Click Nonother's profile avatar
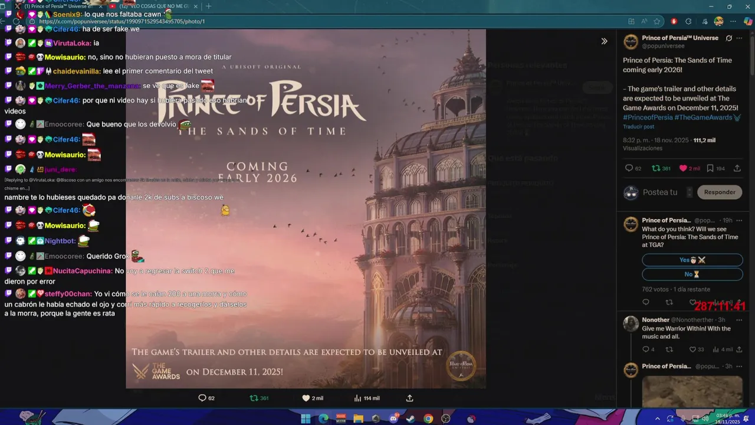This screenshot has width=755, height=425. pyautogui.click(x=631, y=323)
